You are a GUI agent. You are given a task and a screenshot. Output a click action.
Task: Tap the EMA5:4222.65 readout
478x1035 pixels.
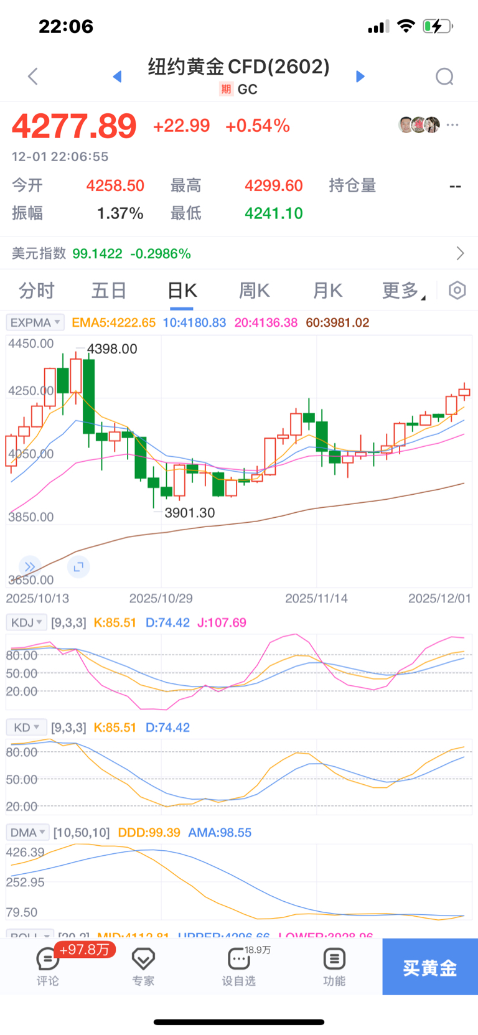coord(114,322)
